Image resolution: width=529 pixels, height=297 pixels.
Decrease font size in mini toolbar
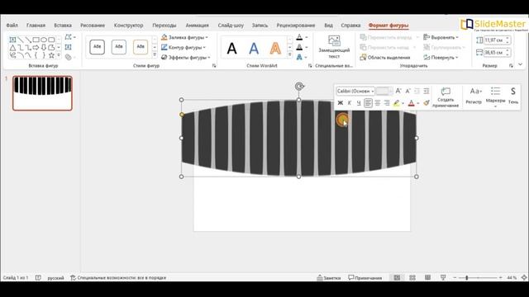pyautogui.click(x=407, y=92)
